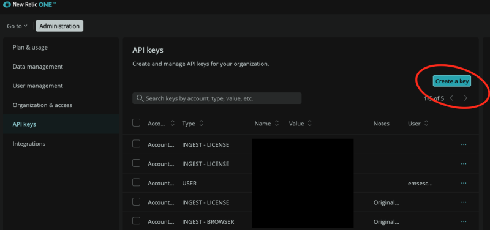Go to next page of keys
Image resolution: width=490 pixels, height=230 pixels.
[466, 98]
